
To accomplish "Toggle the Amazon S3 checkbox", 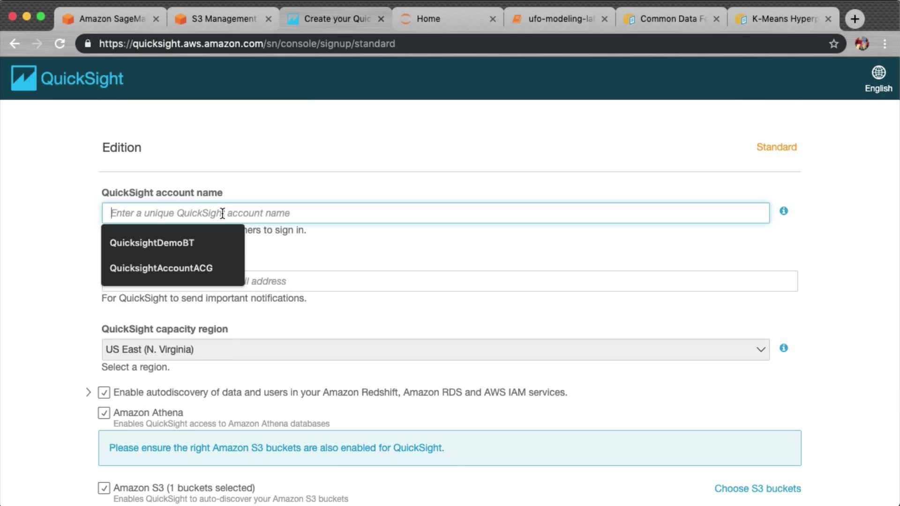I will click(x=104, y=488).
